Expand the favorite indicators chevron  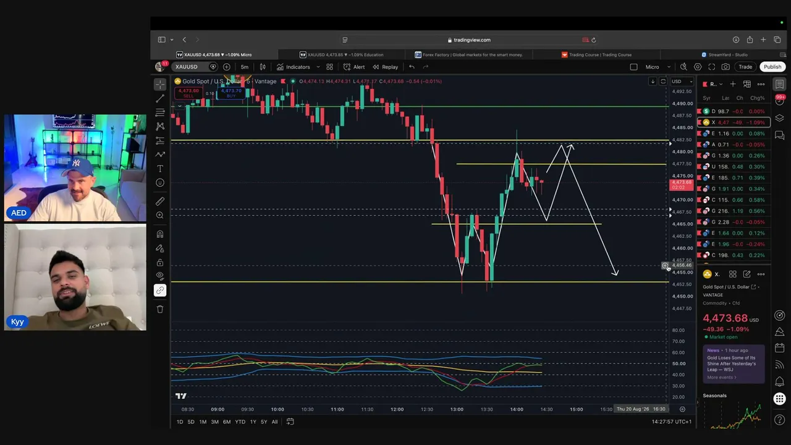(x=318, y=67)
